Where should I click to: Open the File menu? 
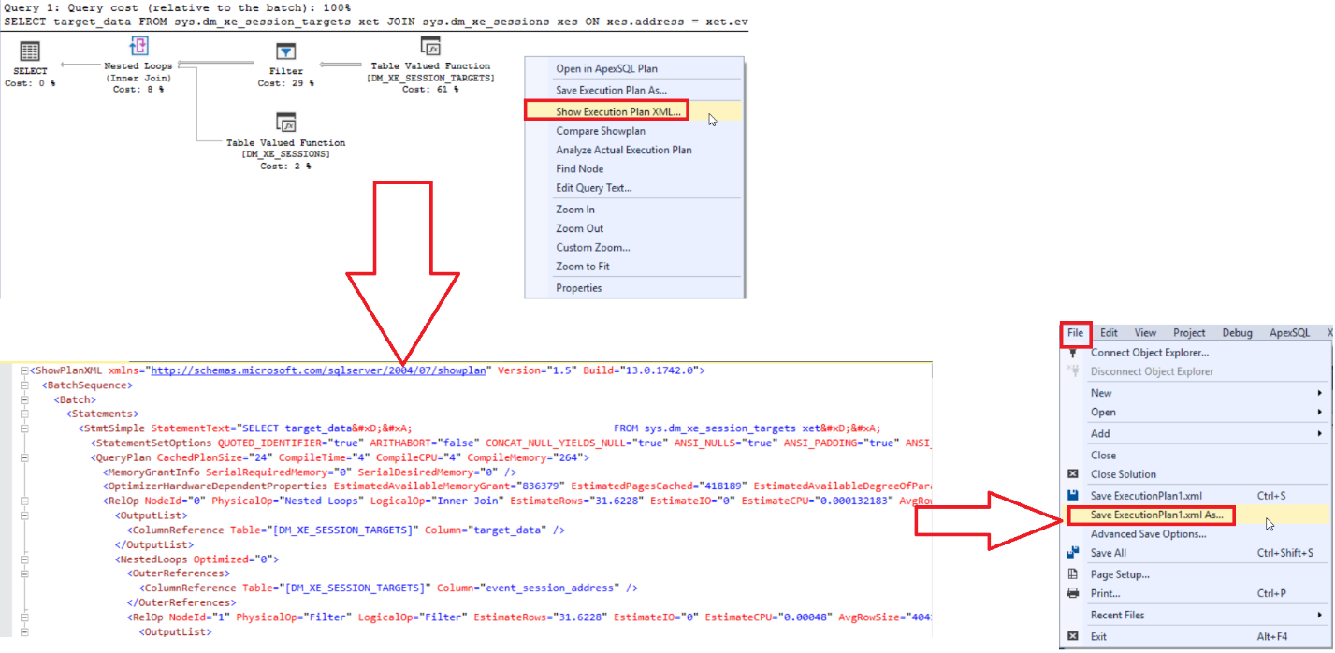click(x=1075, y=332)
